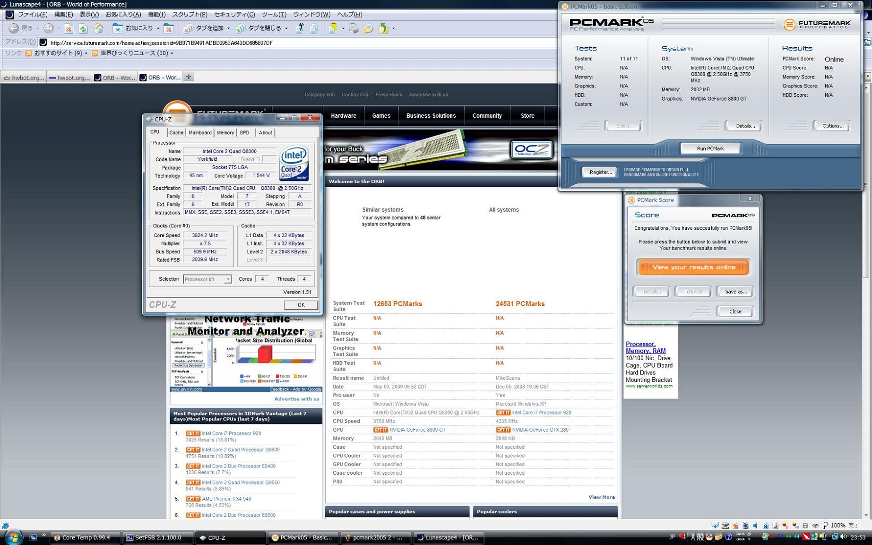Expand おすすめサイト (9) feed list

(86, 53)
